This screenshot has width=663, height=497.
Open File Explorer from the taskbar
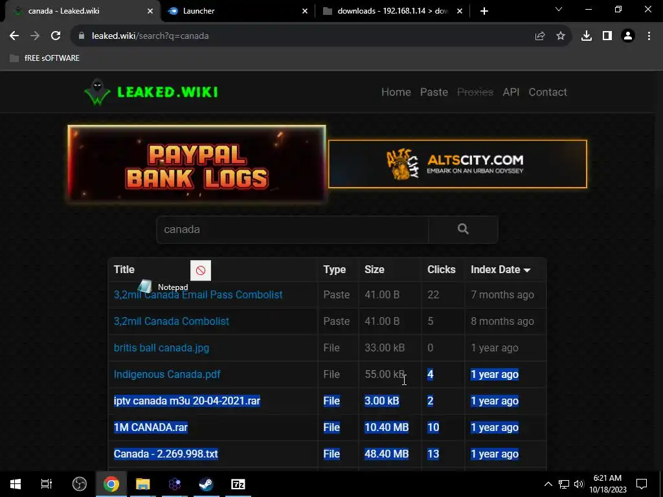[143, 484]
